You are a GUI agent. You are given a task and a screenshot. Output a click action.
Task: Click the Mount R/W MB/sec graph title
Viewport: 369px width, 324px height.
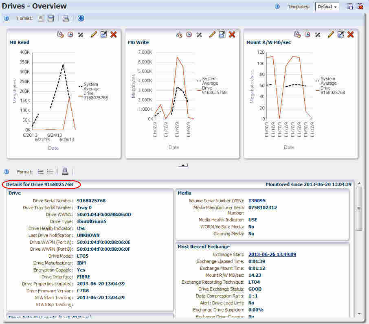(269, 42)
